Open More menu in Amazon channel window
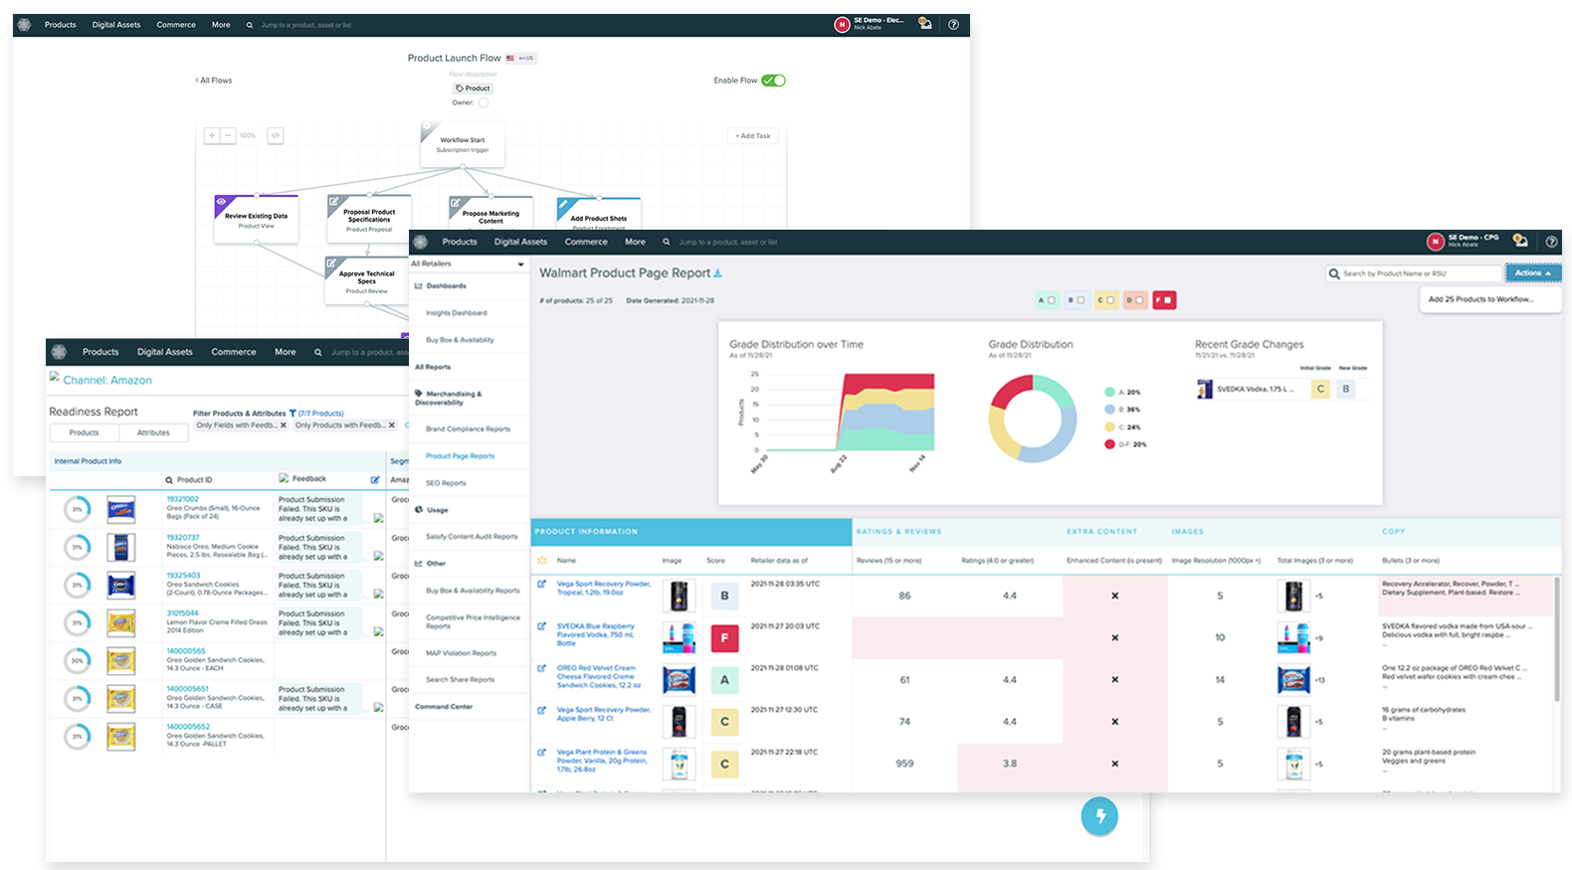Image resolution: width=1572 pixels, height=870 pixels. pyautogui.click(x=286, y=352)
